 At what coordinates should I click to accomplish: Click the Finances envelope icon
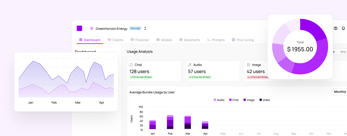132,40
